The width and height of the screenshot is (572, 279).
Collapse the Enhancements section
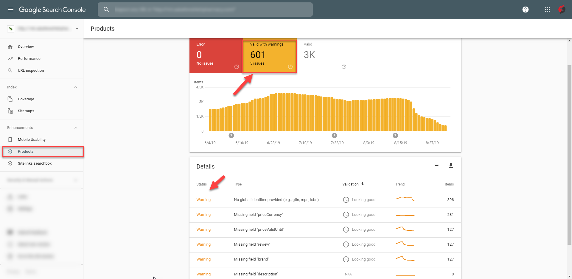click(76, 128)
